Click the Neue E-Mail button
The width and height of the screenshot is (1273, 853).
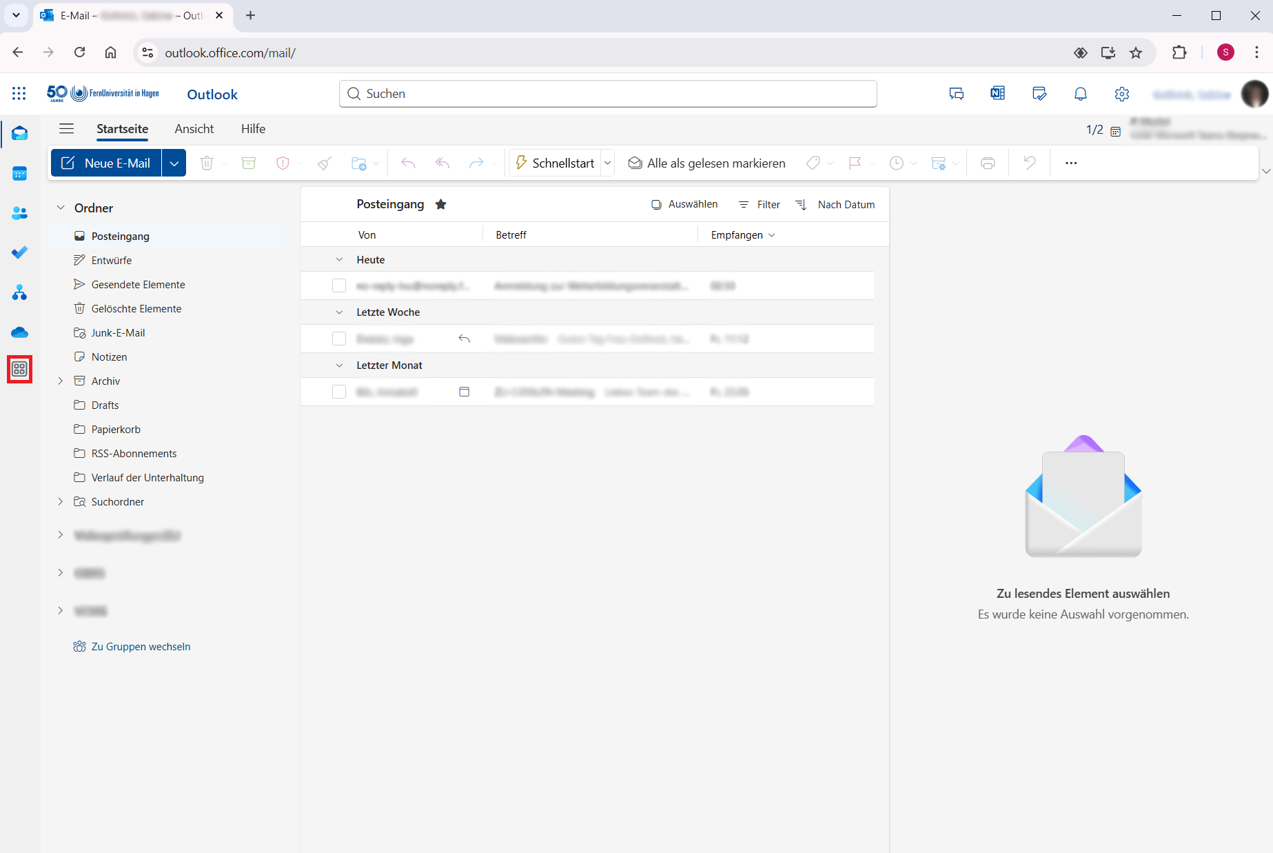click(x=106, y=163)
